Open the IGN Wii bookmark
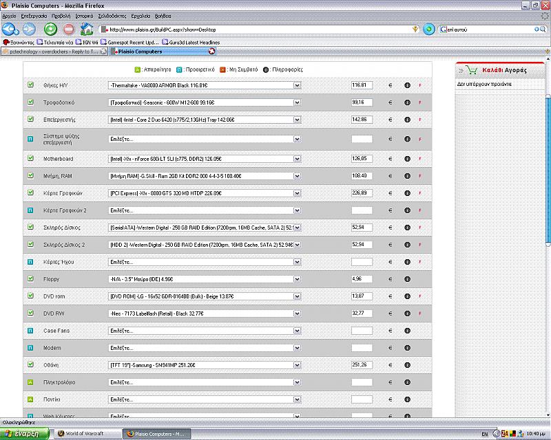The width and height of the screenshot is (551, 440). click(x=87, y=42)
